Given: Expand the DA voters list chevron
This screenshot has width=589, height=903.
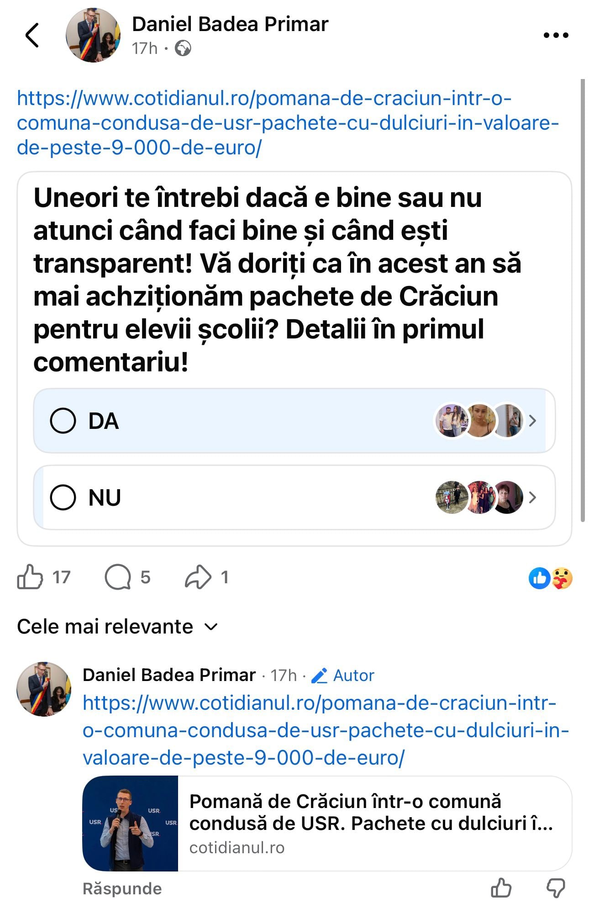Looking at the screenshot, I should pyautogui.click(x=532, y=421).
